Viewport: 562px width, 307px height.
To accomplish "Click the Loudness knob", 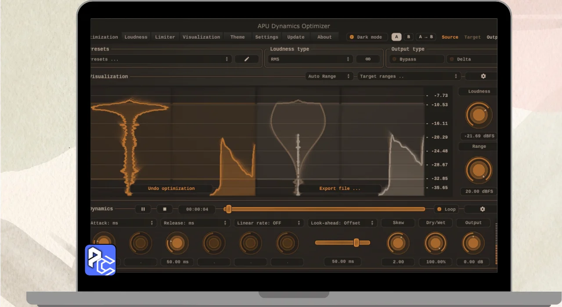I will pyautogui.click(x=479, y=115).
